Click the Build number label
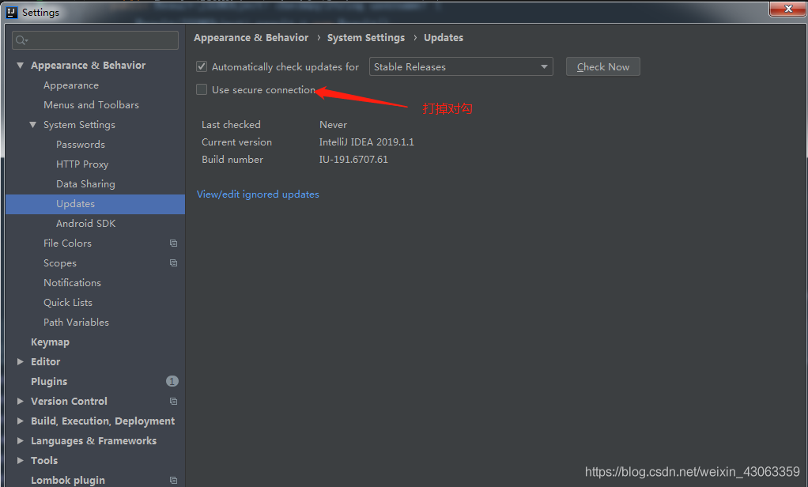 click(232, 160)
